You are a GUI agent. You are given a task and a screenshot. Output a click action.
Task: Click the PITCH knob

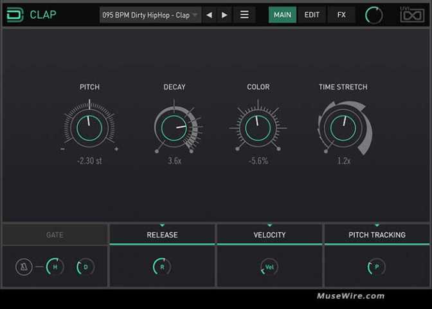click(x=89, y=128)
